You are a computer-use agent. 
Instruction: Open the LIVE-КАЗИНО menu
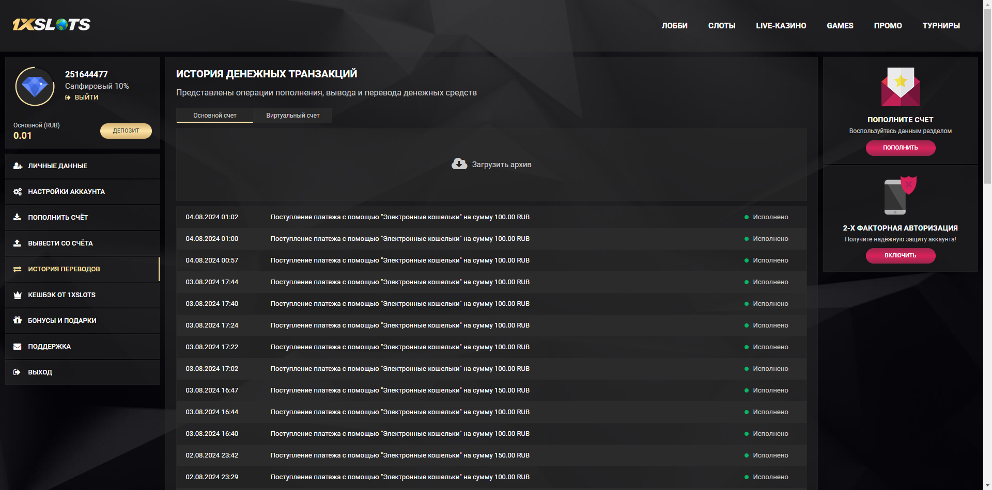click(781, 26)
